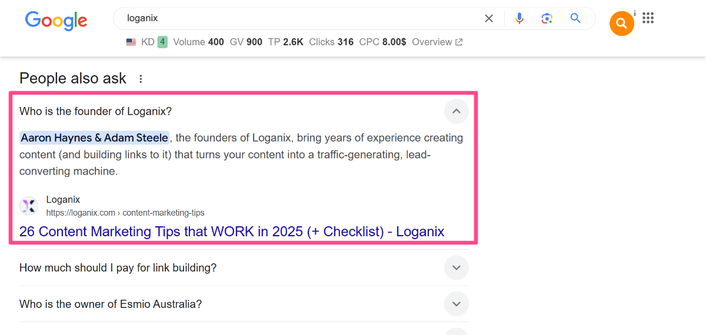Open Google Lens image search icon
The height and width of the screenshot is (335, 706).
click(547, 18)
